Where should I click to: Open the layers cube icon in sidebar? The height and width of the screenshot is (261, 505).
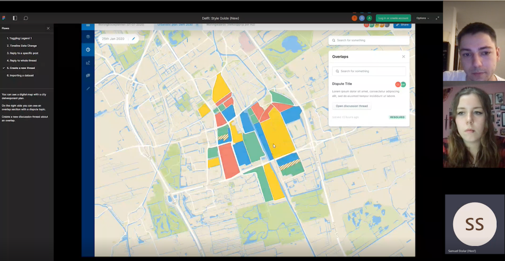point(88,37)
